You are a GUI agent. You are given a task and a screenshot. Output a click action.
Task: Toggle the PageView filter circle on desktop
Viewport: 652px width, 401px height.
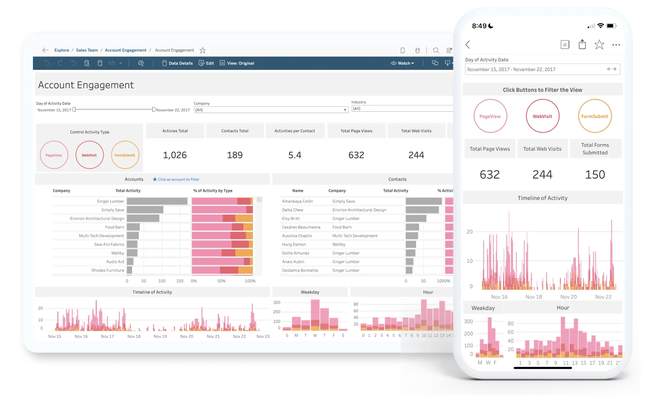pos(54,155)
